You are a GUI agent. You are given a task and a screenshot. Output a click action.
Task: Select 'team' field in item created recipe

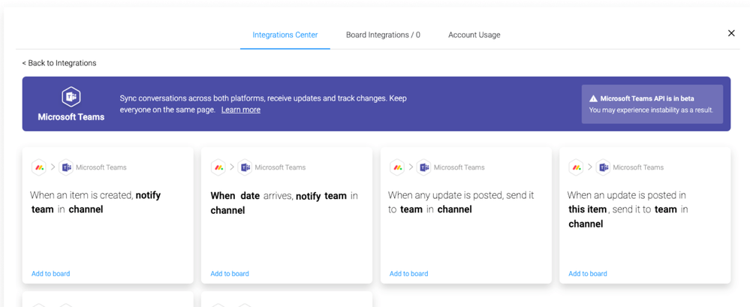[43, 209]
